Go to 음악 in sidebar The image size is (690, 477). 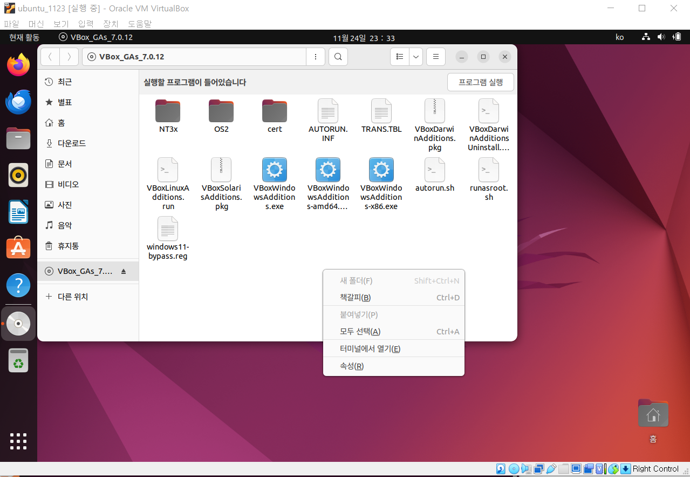click(88, 225)
